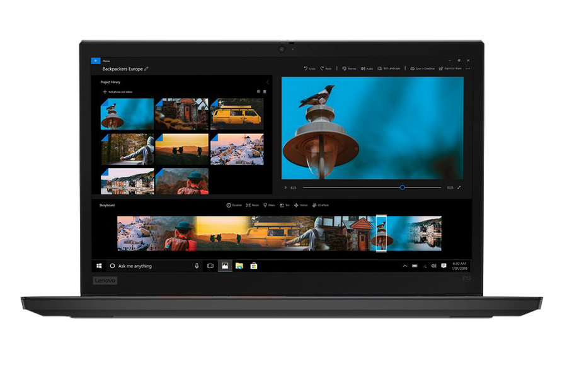
Task: Select the yellow van thumbnail
Action: point(237,114)
